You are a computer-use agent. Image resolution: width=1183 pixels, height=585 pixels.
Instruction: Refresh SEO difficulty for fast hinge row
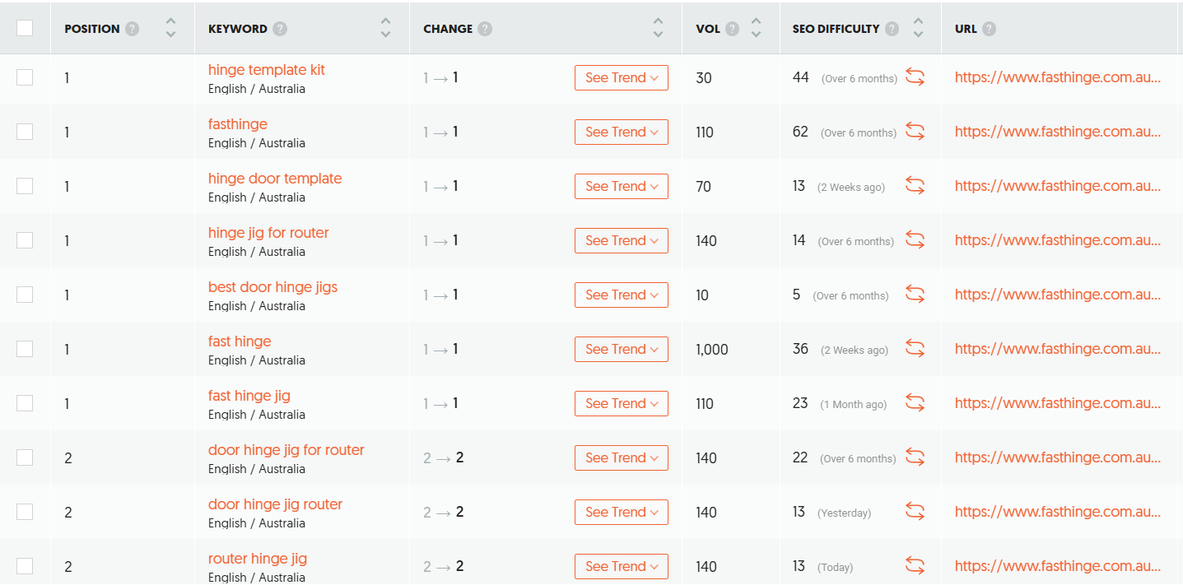(915, 349)
